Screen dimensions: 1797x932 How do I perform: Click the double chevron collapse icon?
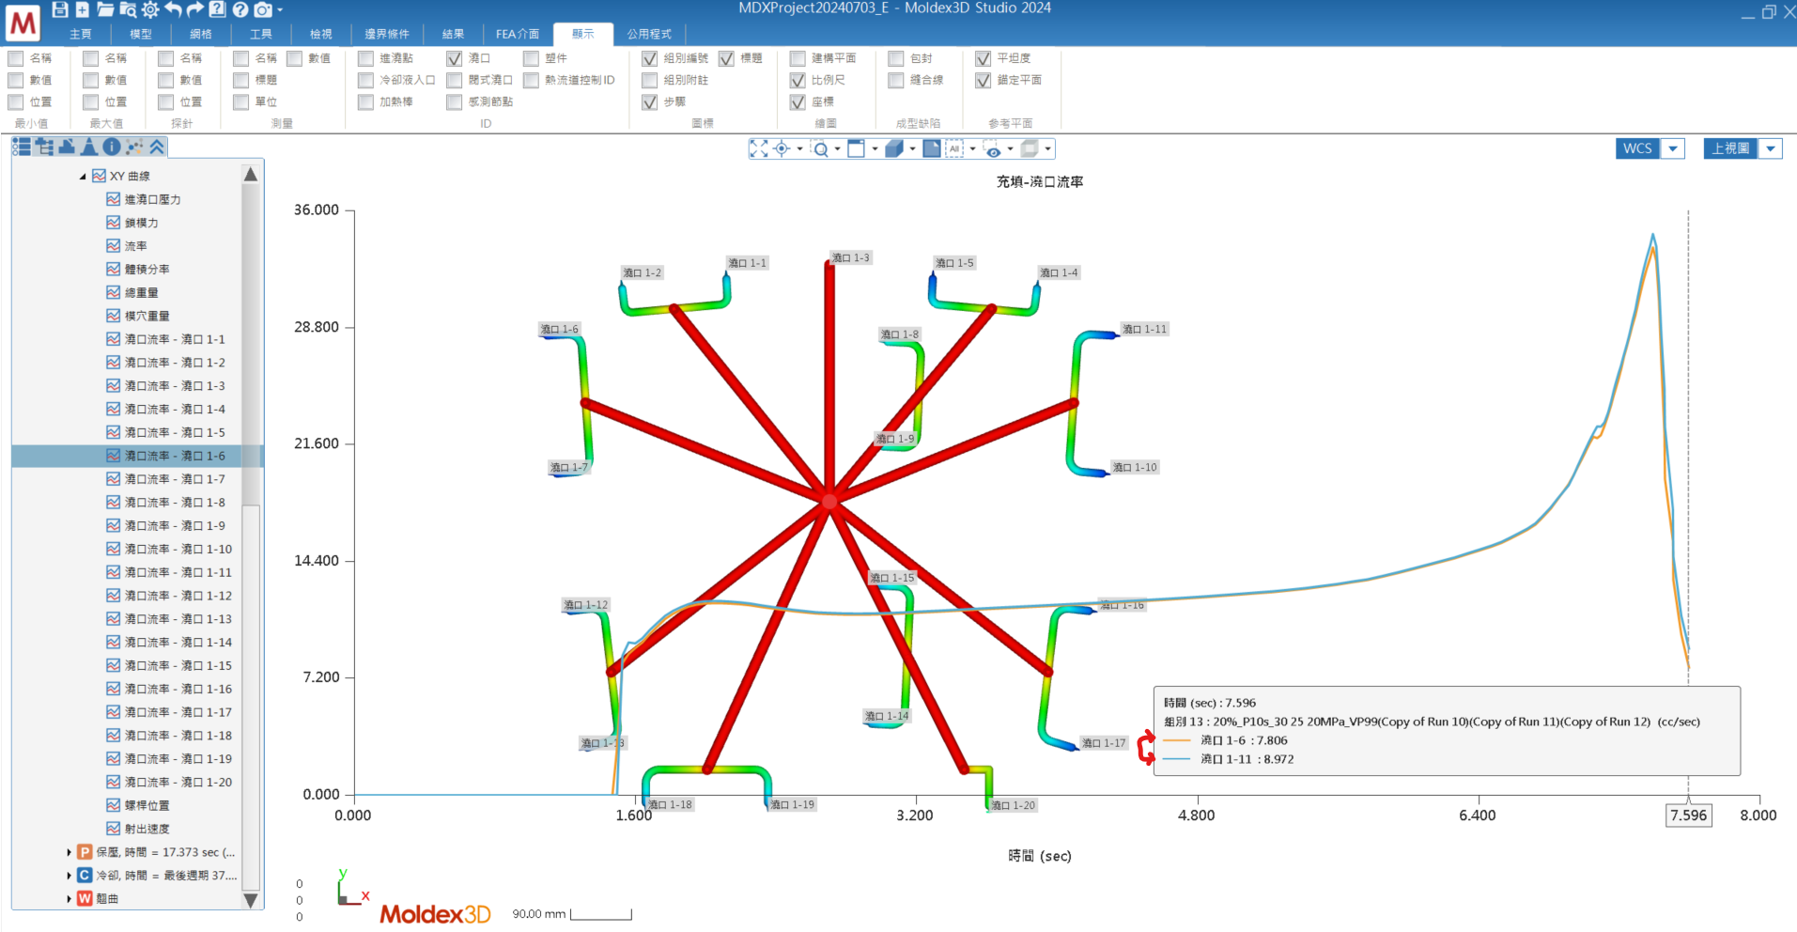click(157, 147)
